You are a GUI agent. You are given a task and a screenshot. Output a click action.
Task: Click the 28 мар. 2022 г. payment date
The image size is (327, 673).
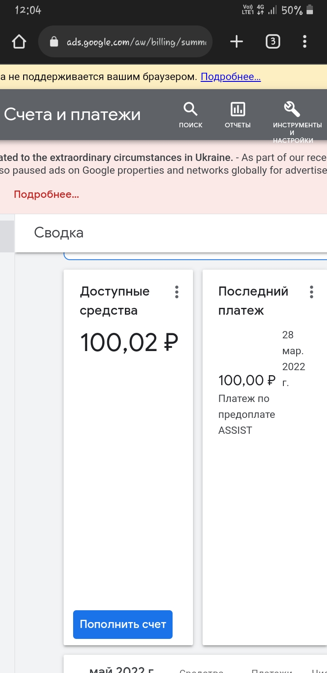click(x=294, y=359)
